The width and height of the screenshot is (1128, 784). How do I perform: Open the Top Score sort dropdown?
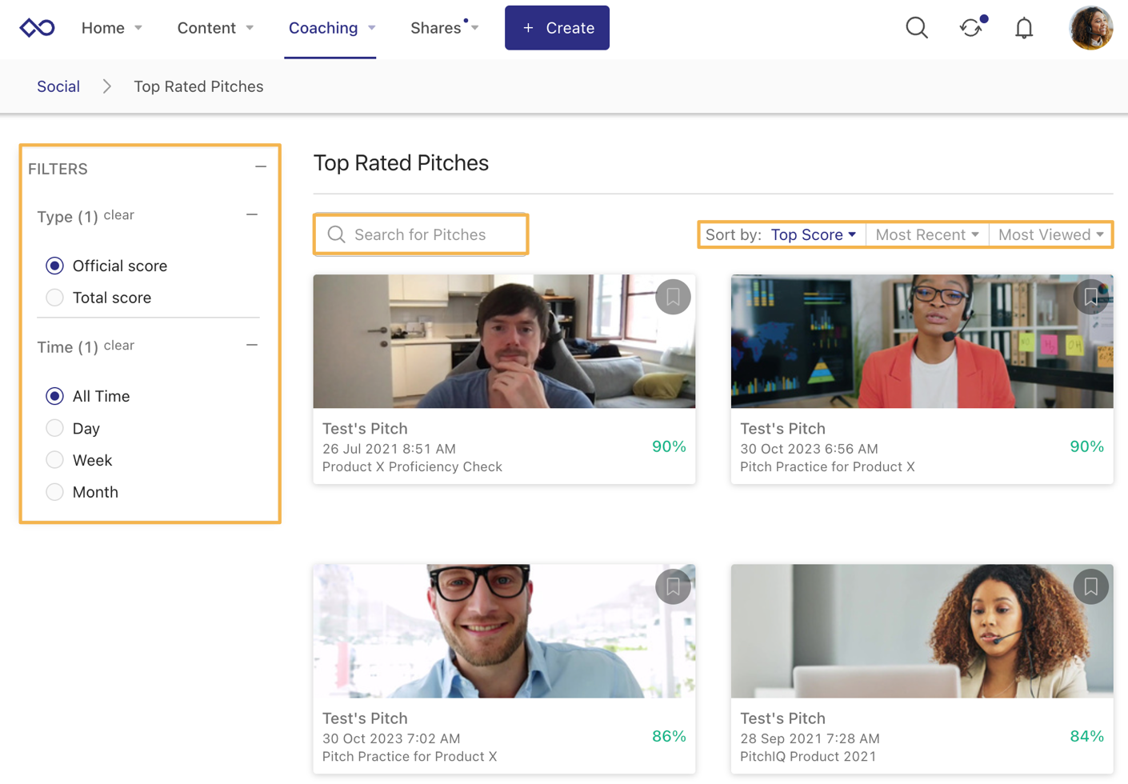(813, 234)
